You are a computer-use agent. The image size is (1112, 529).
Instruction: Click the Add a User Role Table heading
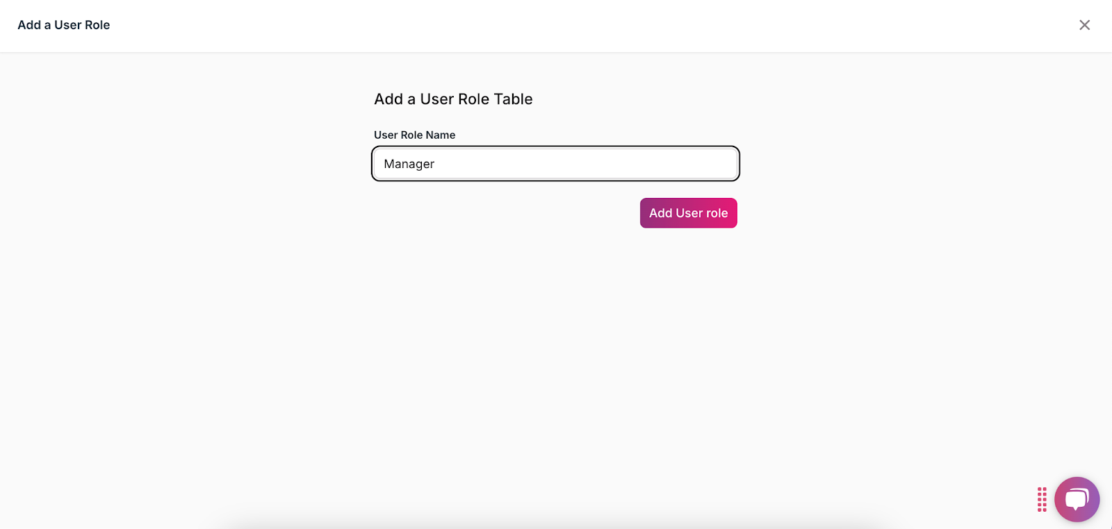tap(453, 99)
